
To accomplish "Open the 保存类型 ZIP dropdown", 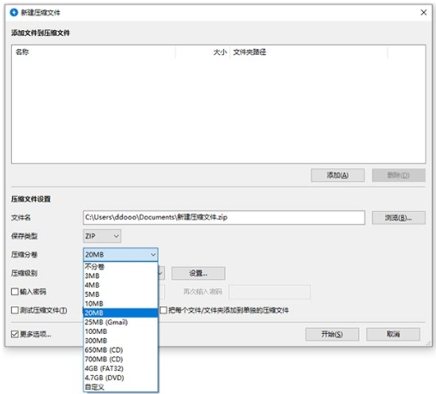I will pos(102,236).
